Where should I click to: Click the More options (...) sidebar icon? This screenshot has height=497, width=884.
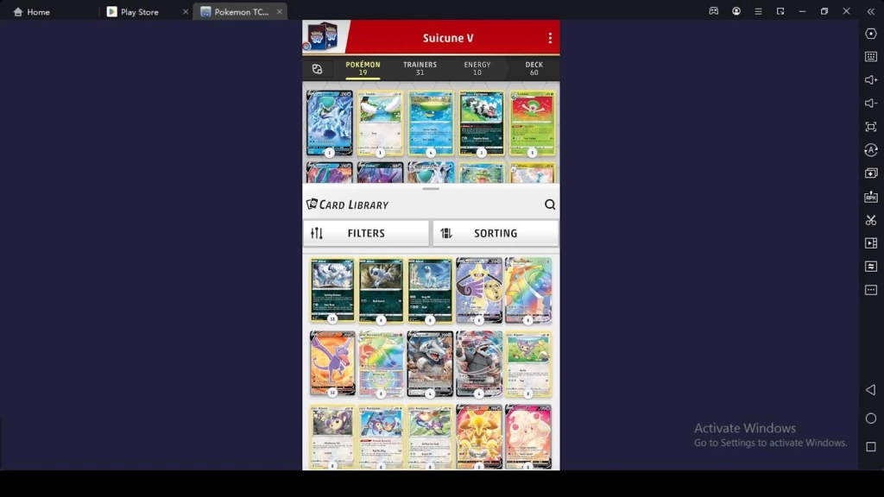tap(871, 291)
